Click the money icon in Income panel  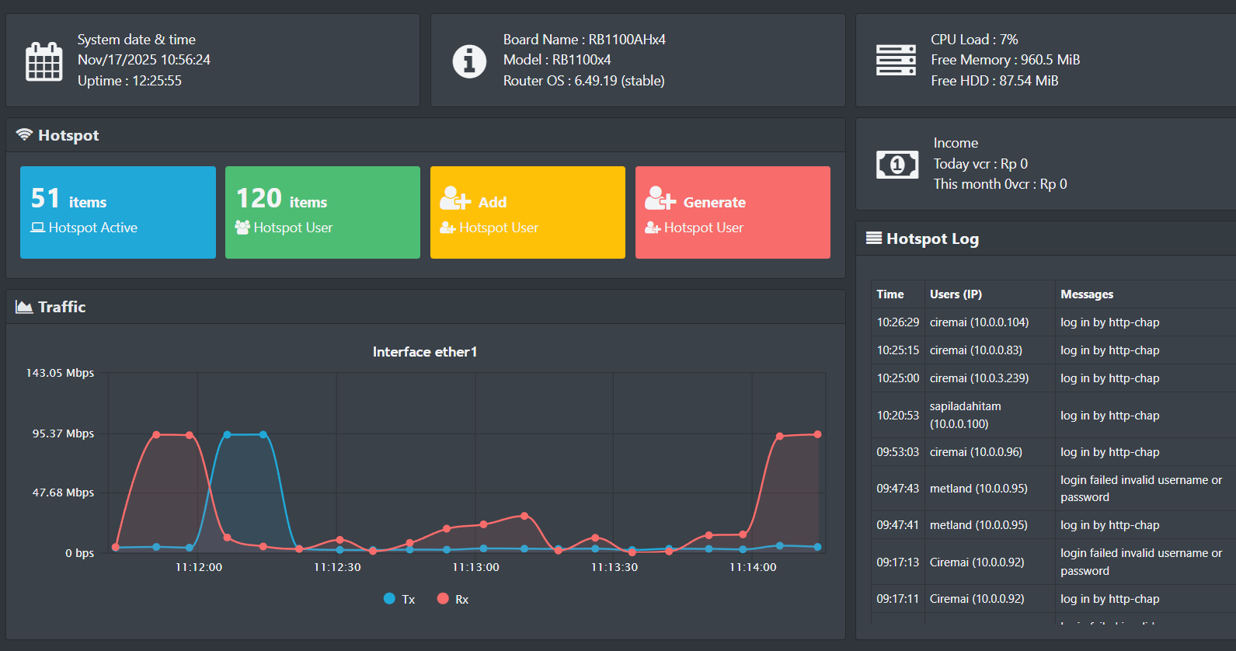(x=897, y=164)
